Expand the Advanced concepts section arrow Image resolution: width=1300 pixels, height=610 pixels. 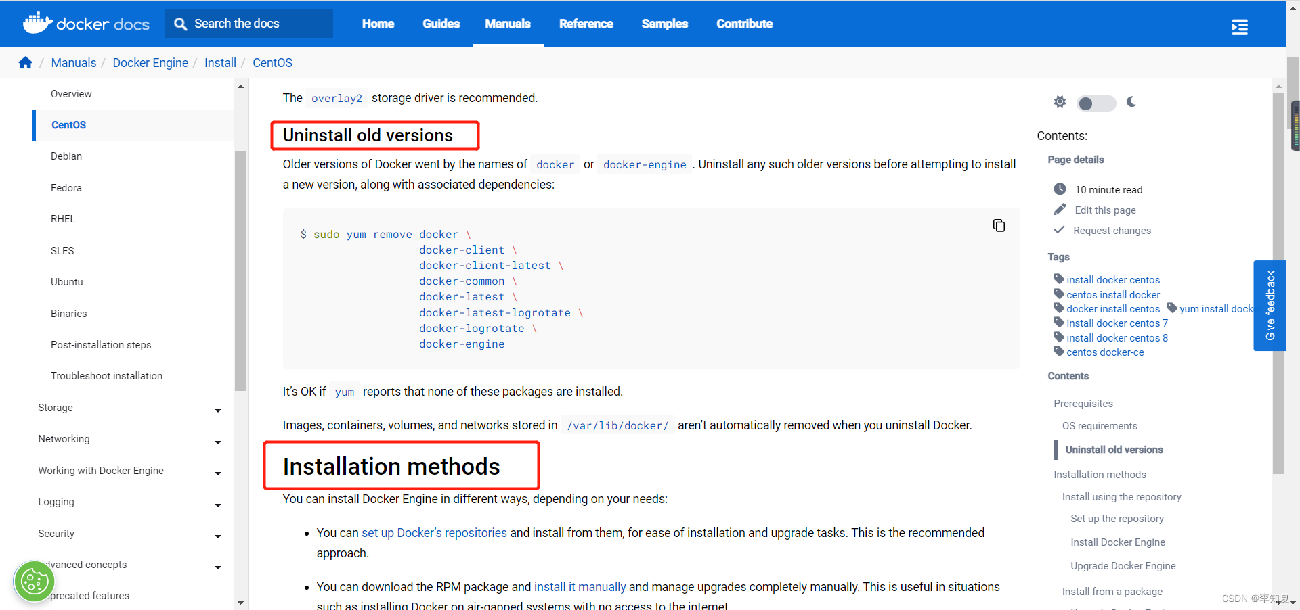[218, 567]
